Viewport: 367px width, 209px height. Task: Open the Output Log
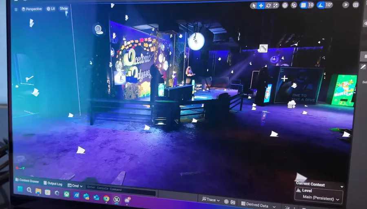(x=53, y=183)
